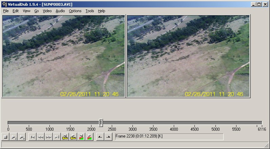Maximize the VirtualDub window
The image size is (270, 149).
tap(259, 4)
